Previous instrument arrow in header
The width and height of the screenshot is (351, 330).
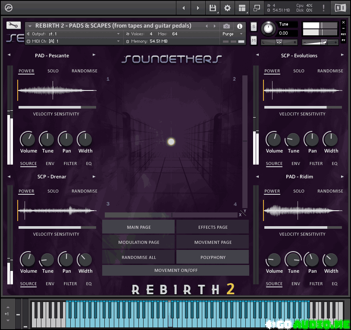coord(207,26)
